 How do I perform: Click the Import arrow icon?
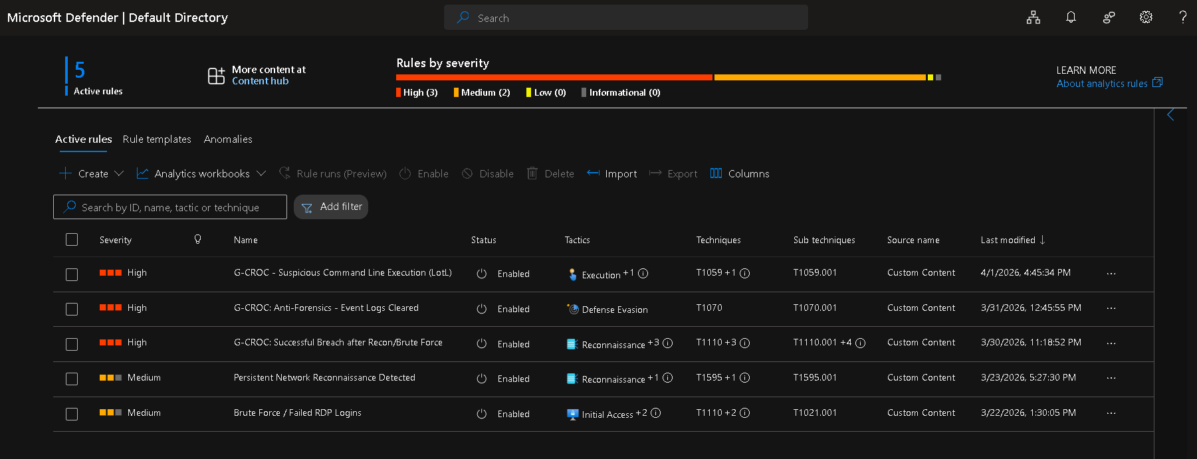point(593,173)
